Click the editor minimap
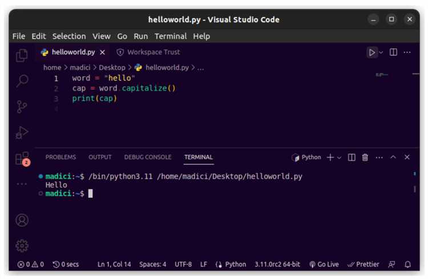Viewport: 428px width, 279px height. 382,75
